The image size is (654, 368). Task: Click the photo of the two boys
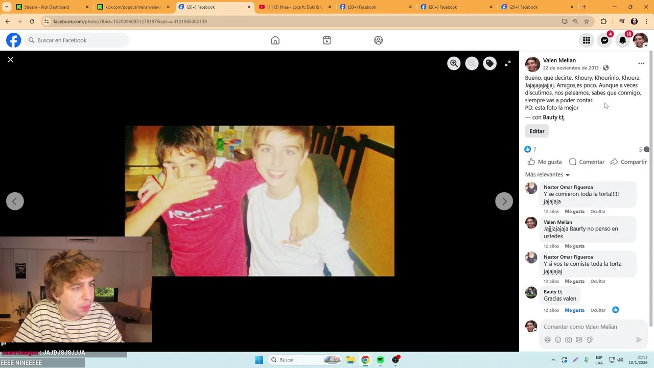click(260, 201)
